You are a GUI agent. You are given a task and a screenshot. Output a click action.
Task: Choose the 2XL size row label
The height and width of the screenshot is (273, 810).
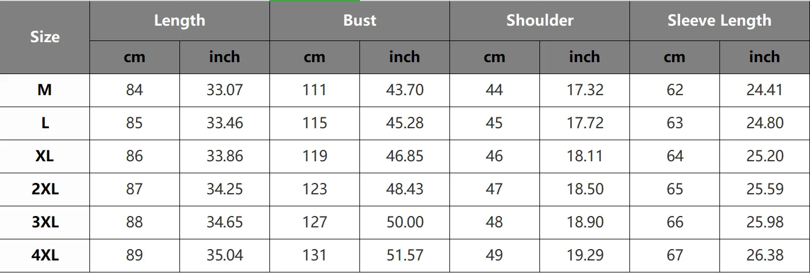tap(44, 189)
